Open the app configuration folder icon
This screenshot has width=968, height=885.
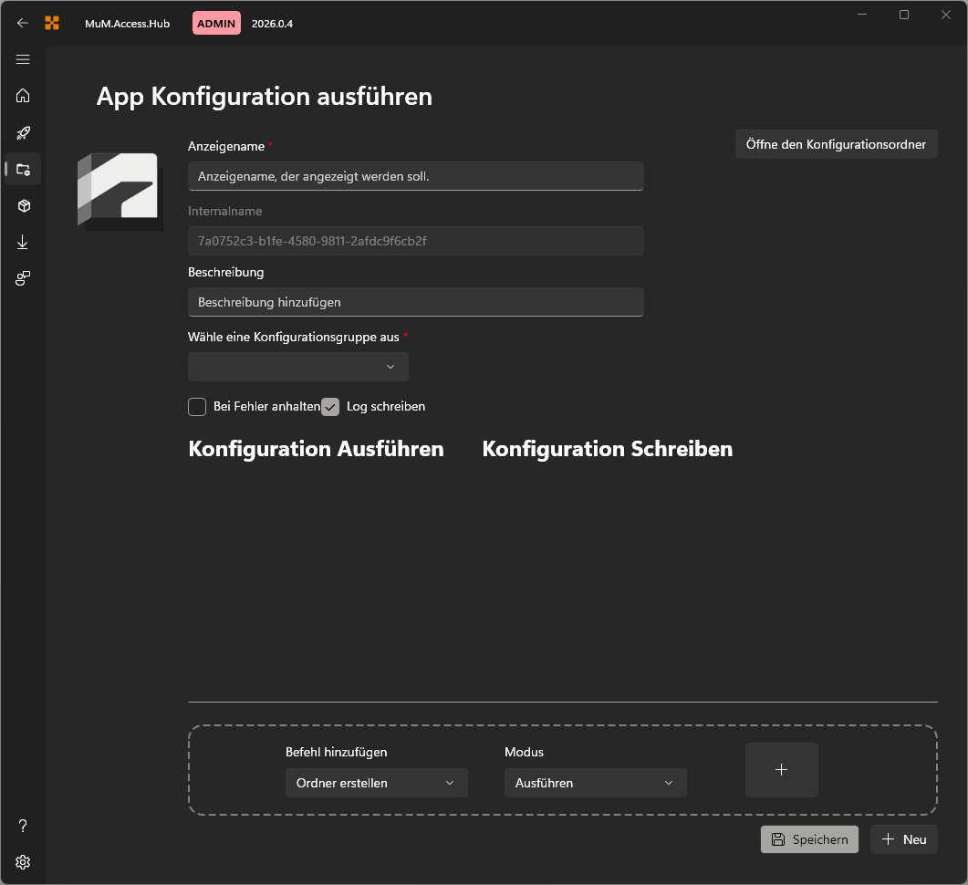point(23,169)
